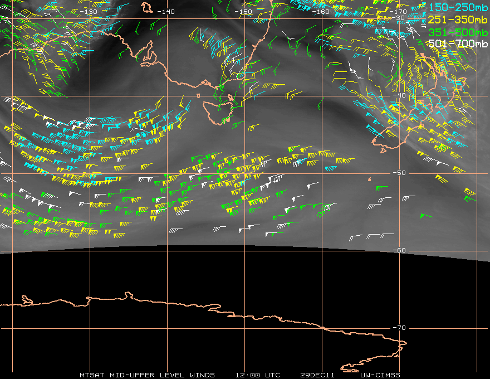490x379 pixels.
Task: Click the -130 longitude label
Action: (89, 12)
